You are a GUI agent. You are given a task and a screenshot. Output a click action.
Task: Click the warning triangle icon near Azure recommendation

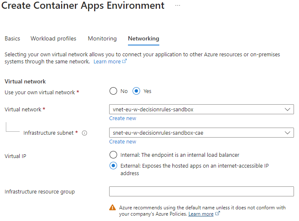tap(112, 207)
